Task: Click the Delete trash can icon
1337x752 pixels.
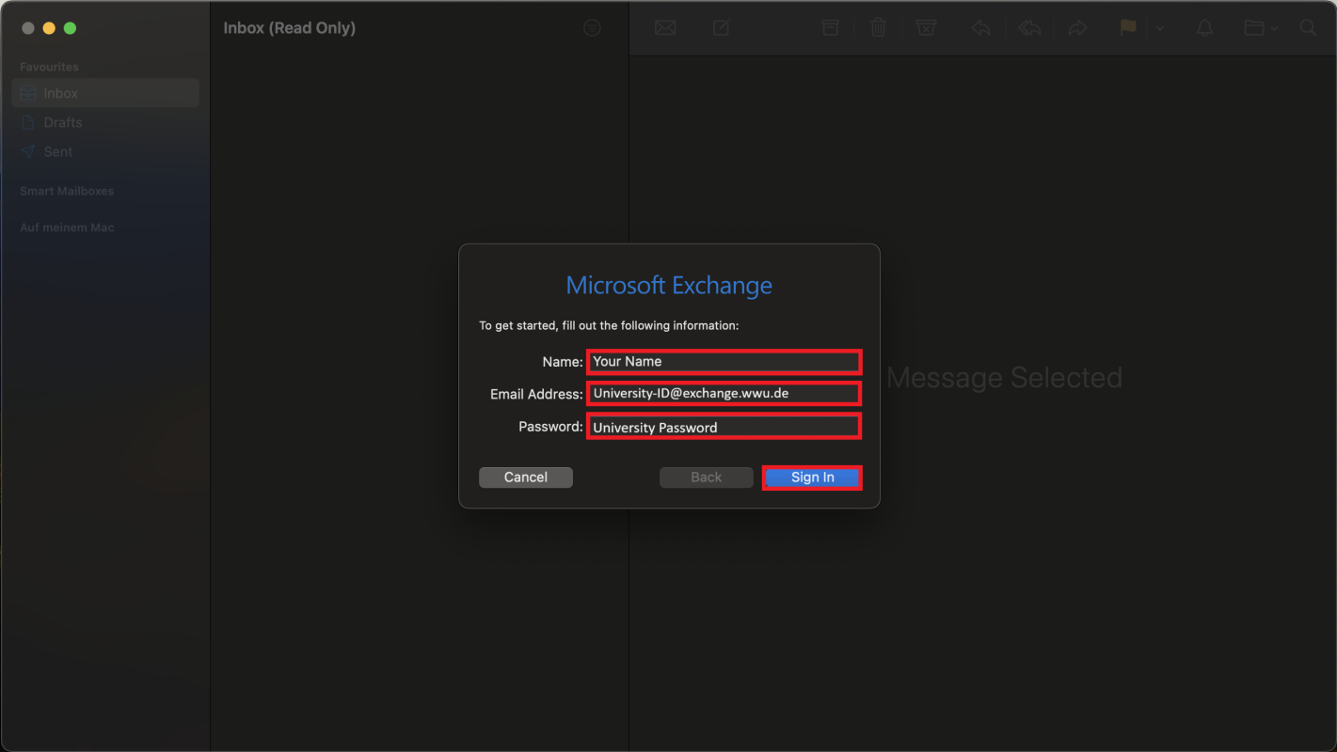Action: point(878,28)
